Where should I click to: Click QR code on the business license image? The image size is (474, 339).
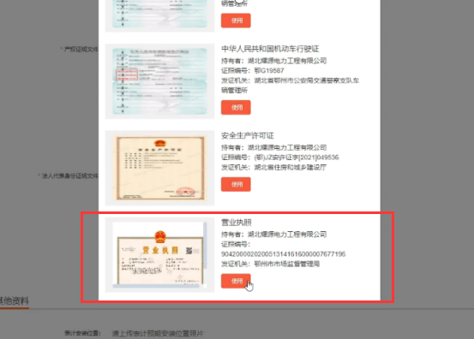tap(189, 250)
